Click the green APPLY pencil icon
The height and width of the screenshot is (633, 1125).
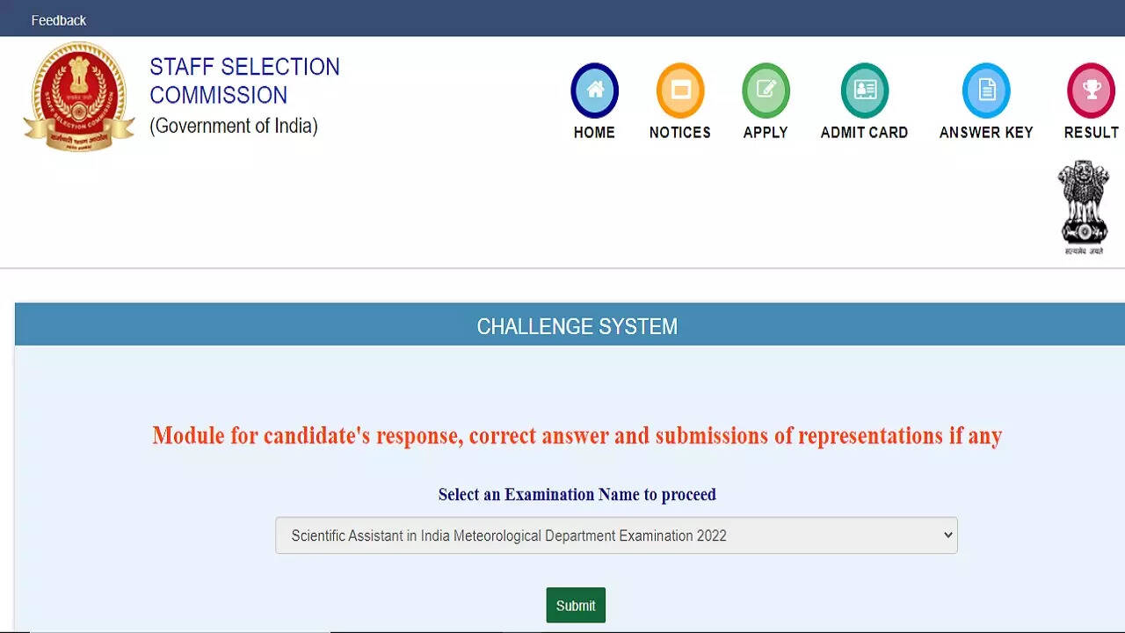click(766, 90)
